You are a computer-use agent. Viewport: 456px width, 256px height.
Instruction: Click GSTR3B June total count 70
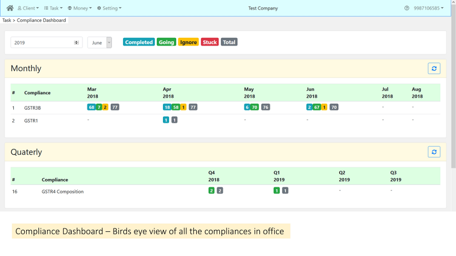[334, 107]
